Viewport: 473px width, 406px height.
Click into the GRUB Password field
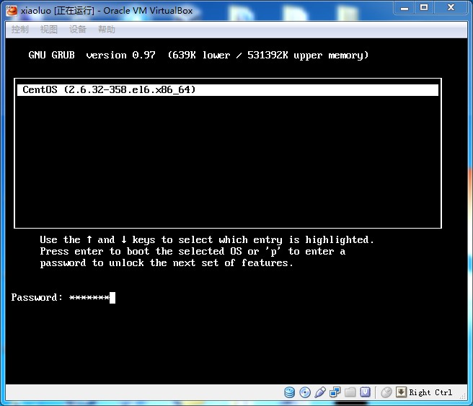tap(89, 298)
